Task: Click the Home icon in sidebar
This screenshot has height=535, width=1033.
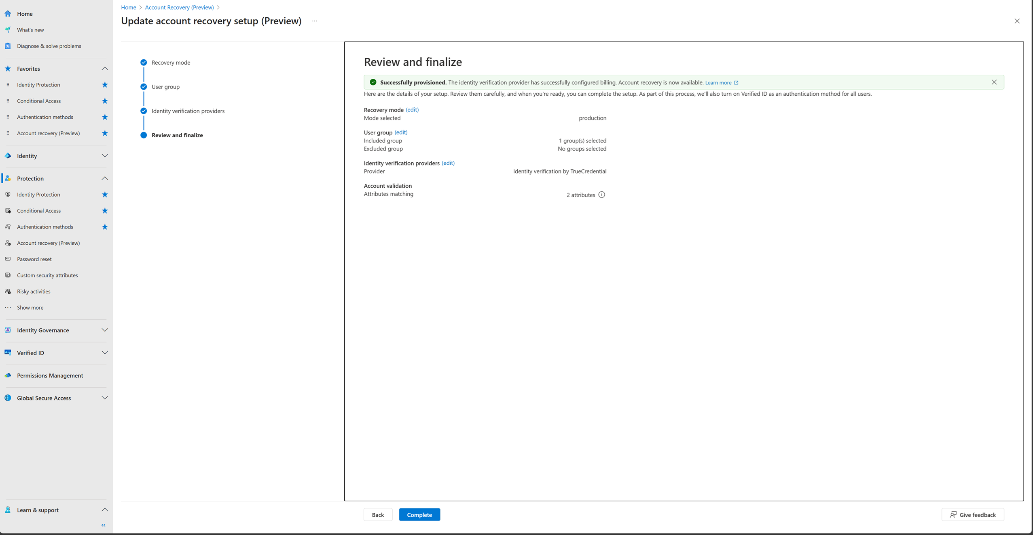Action: pos(8,14)
